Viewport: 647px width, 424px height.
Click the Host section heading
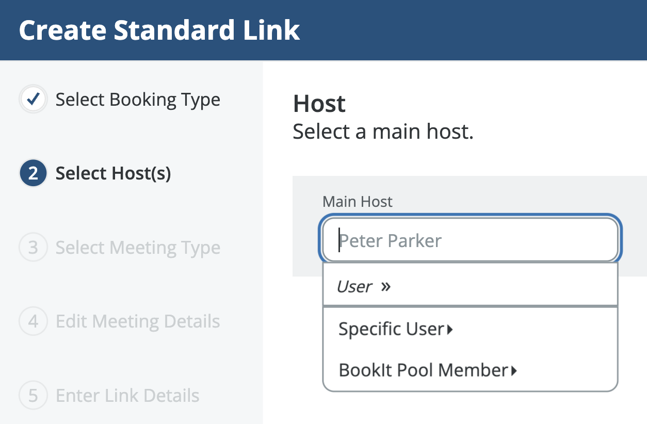pyautogui.click(x=319, y=104)
